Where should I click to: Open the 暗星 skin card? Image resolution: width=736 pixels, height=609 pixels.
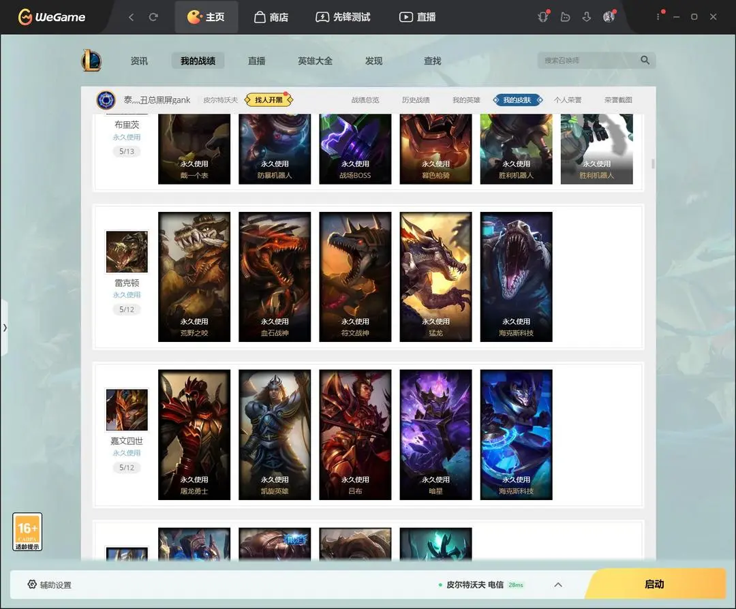(435, 435)
